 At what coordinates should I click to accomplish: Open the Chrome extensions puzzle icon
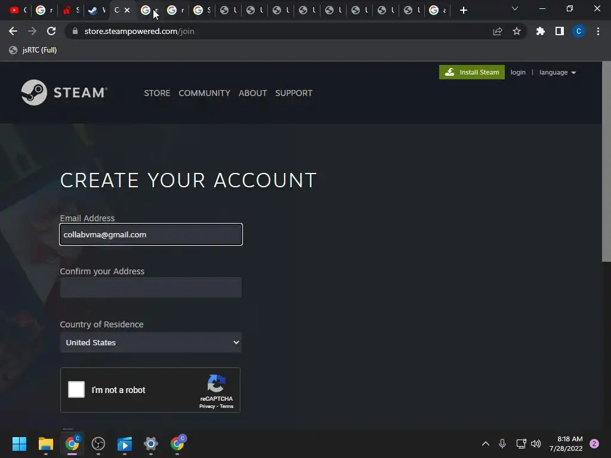(540, 31)
